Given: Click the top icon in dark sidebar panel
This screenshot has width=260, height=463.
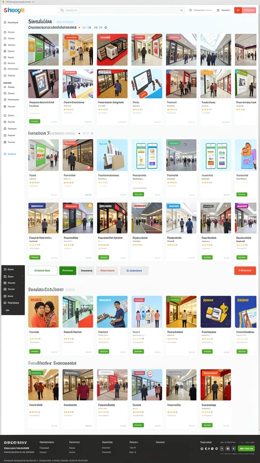Looking at the screenshot, I should coord(5,269).
